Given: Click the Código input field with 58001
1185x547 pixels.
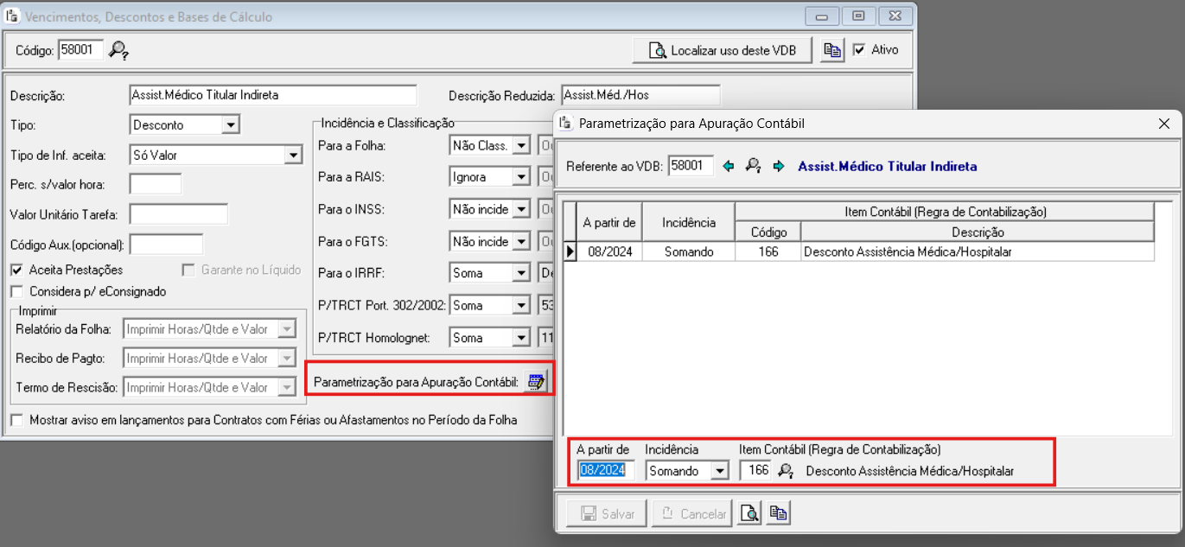Looking at the screenshot, I should [81, 50].
